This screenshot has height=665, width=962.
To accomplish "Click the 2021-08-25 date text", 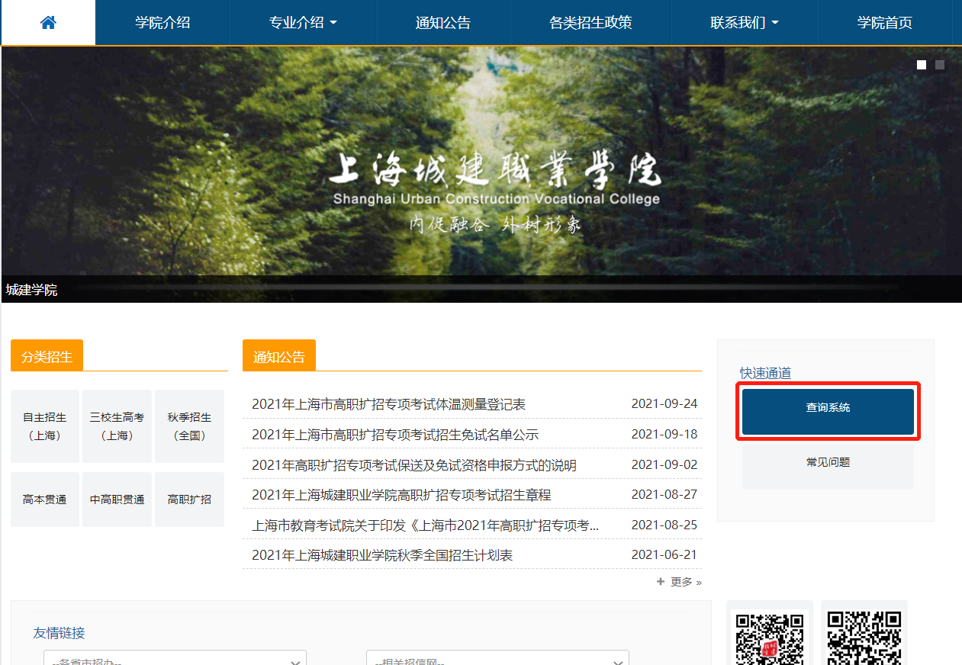I will 664,525.
